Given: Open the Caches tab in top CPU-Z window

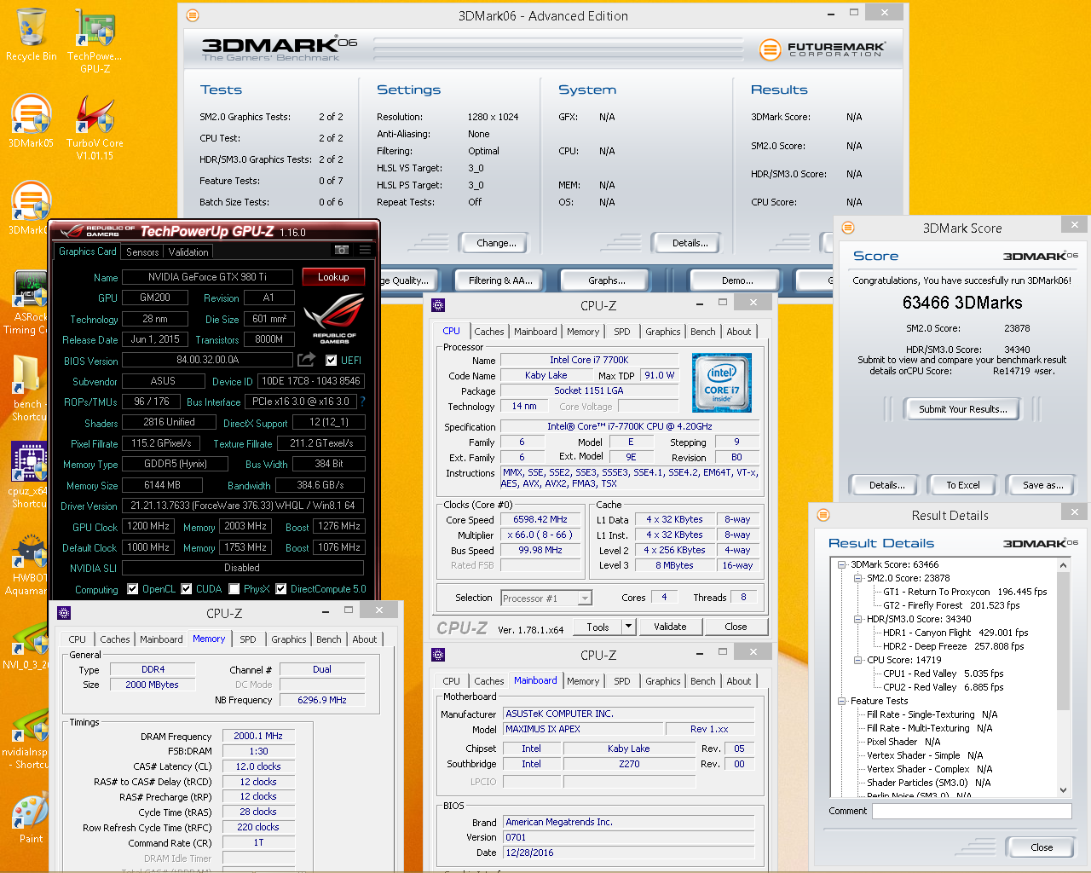Looking at the screenshot, I should (x=489, y=332).
